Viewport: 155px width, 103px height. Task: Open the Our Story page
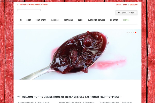point(41,20)
